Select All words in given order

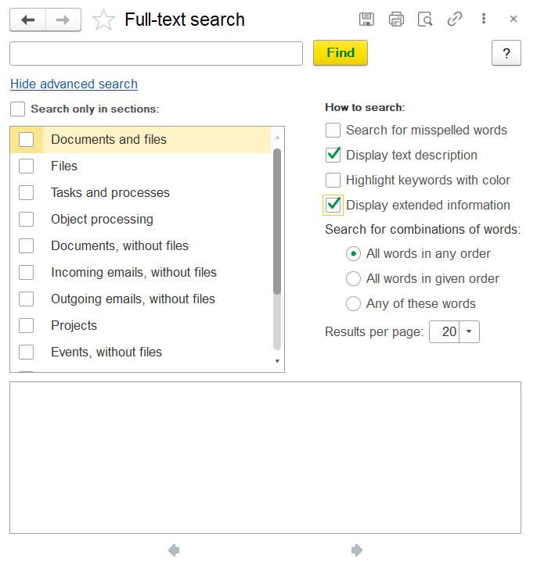click(x=353, y=279)
